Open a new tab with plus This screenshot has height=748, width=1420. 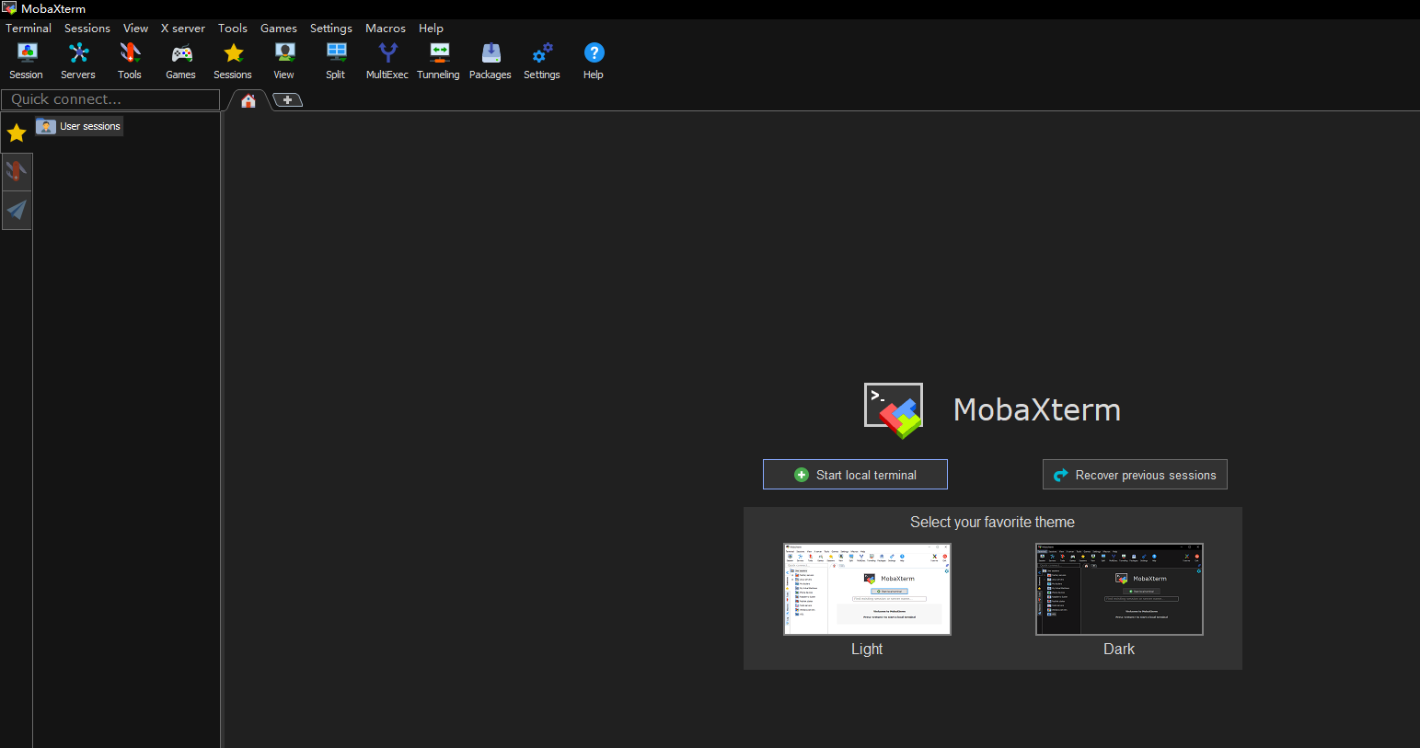coord(288,99)
